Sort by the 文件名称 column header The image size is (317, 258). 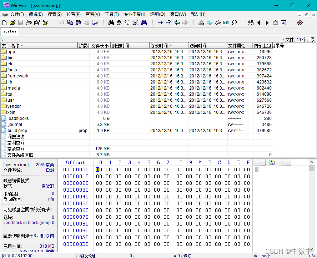point(39,46)
